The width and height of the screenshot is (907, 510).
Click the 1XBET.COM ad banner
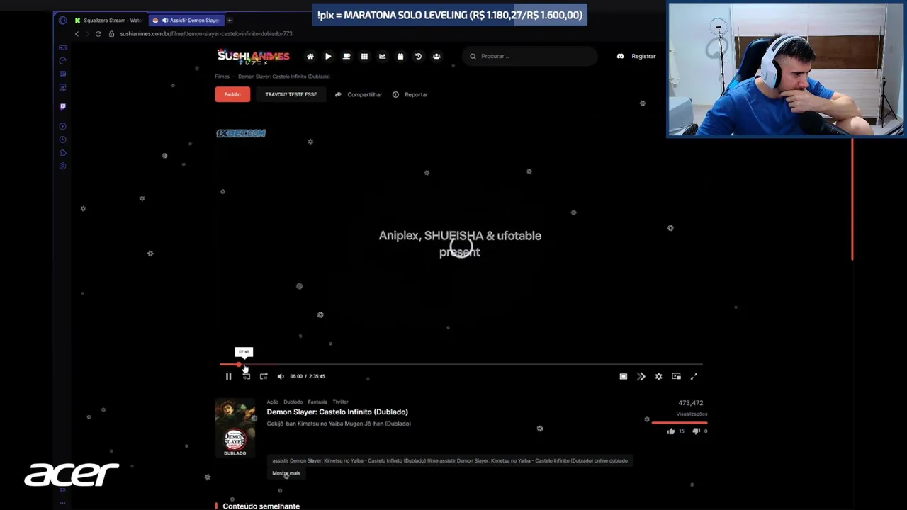[x=241, y=133]
